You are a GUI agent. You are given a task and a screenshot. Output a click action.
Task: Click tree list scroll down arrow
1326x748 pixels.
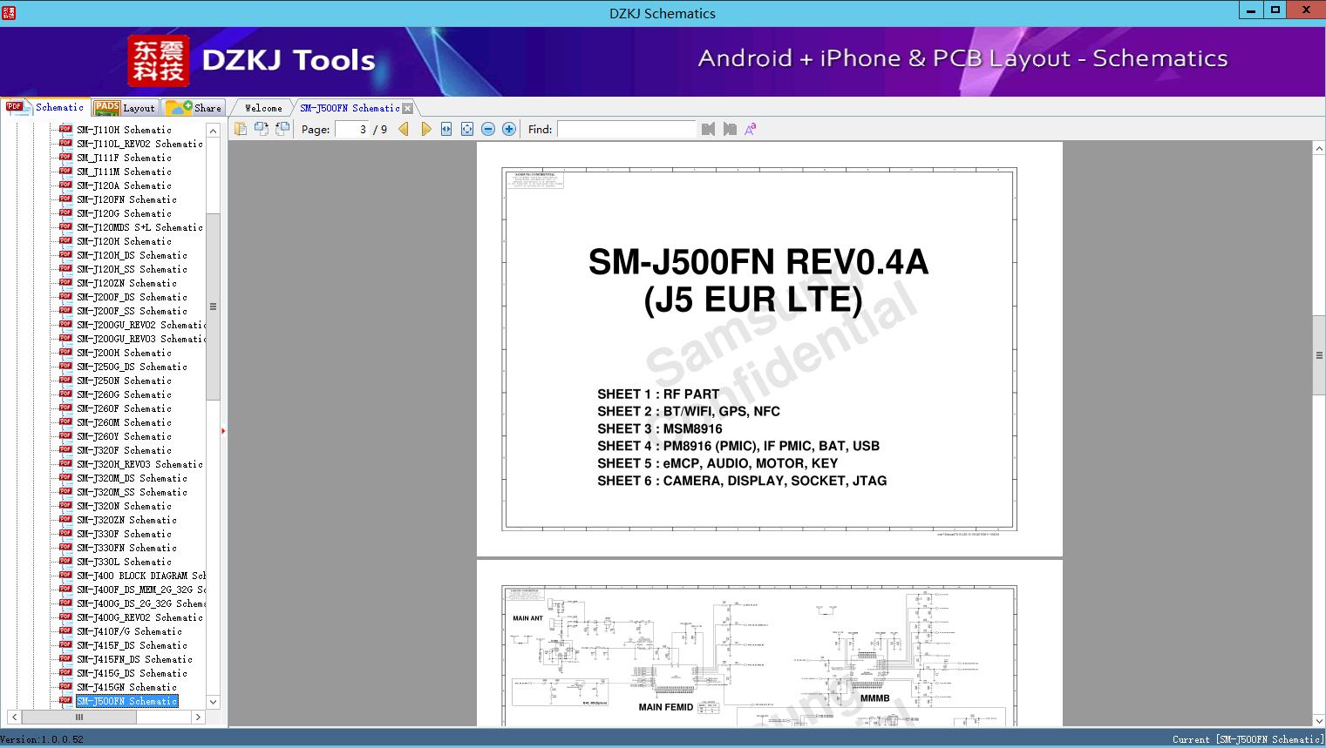point(213,702)
